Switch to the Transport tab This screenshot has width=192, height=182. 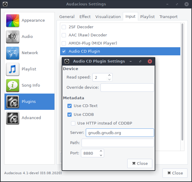pos(169,17)
